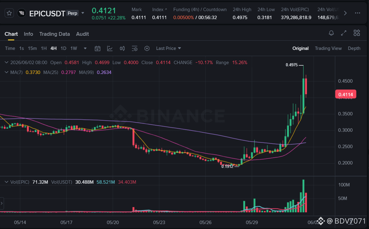Open chart layout grid icon
Screen dimensions: 369x229
tap(357, 33)
